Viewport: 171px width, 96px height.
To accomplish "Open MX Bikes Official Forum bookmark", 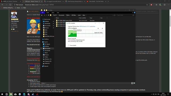I will [x=7, y=8].
